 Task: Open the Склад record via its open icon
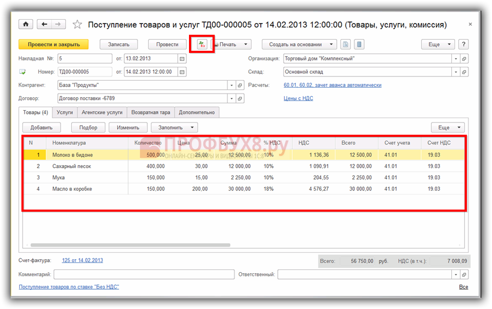click(464, 72)
